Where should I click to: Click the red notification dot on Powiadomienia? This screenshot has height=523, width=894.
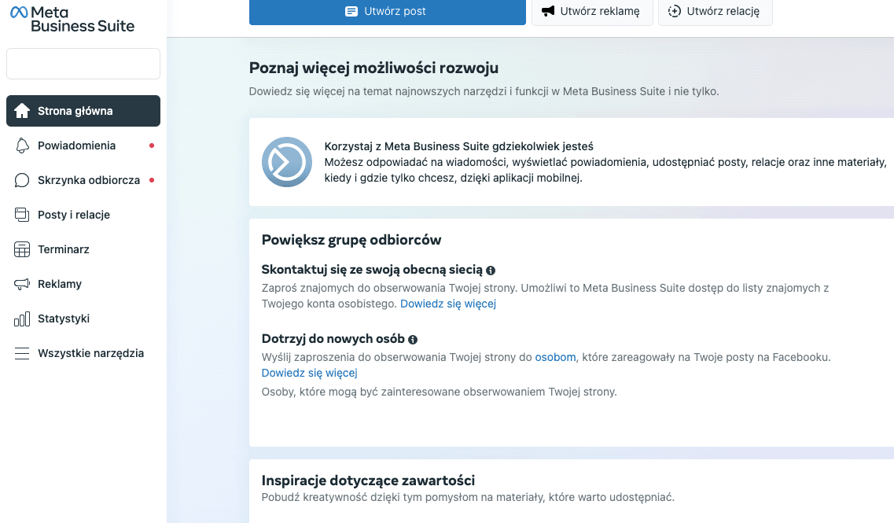coord(152,145)
